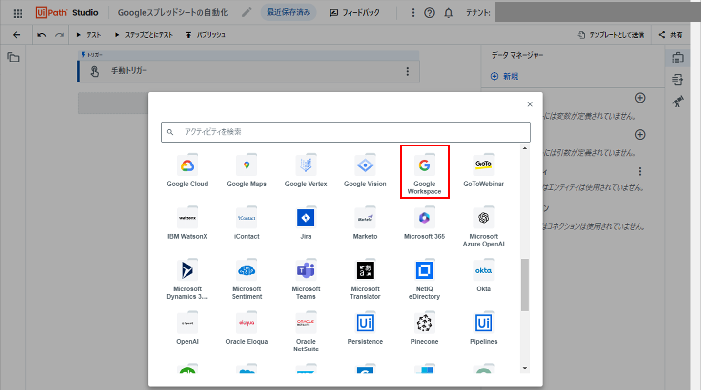Run the workflow with テスト
Screen dimensions: 701x390
click(x=88, y=35)
